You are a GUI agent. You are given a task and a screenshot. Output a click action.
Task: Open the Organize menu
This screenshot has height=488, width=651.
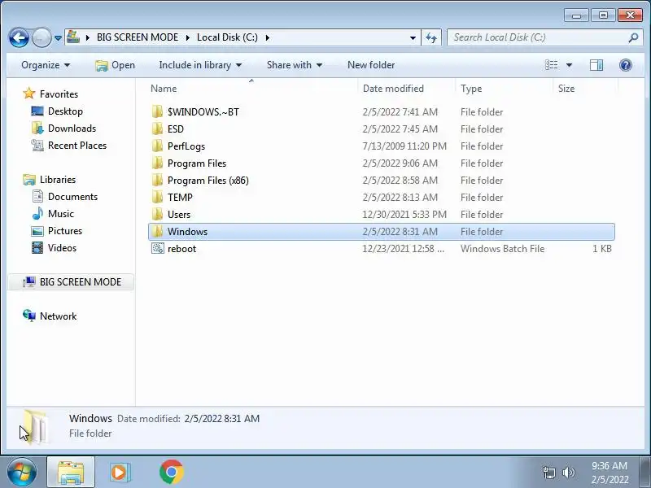tap(46, 65)
